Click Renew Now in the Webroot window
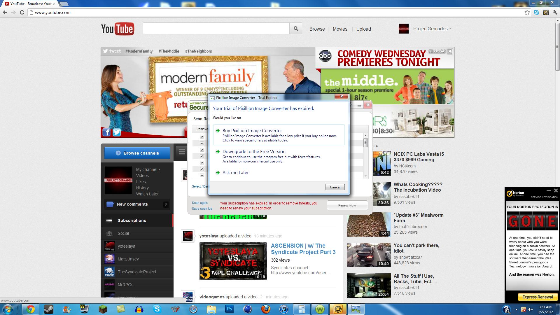Image resolution: width=560 pixels, height=315 pixels. (347, 205)
